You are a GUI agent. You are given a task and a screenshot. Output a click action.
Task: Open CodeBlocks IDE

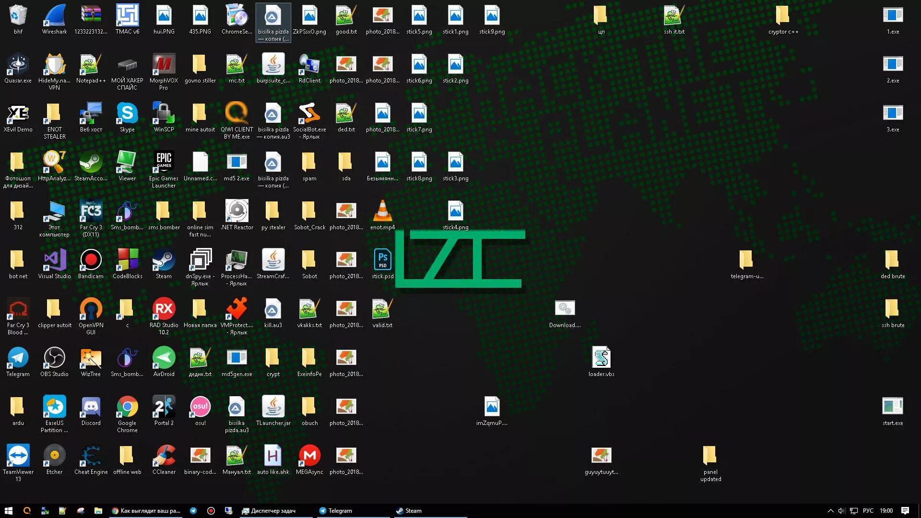pyautogui.click(x=127, y=263)
